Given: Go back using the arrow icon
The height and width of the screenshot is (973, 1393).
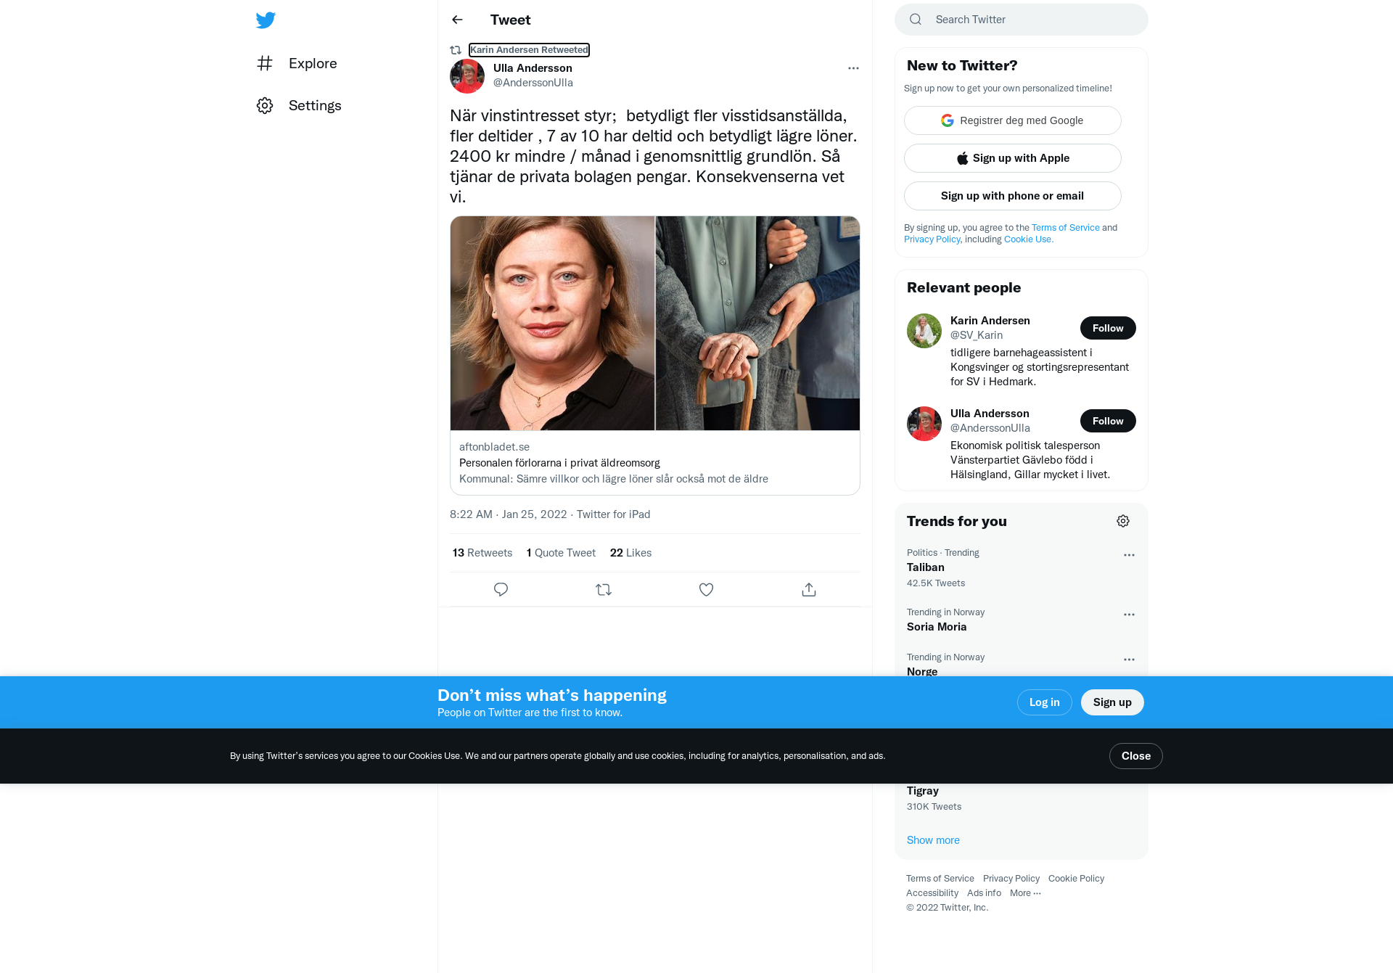Looking at the screenshot, I should (x=457, y=20).
